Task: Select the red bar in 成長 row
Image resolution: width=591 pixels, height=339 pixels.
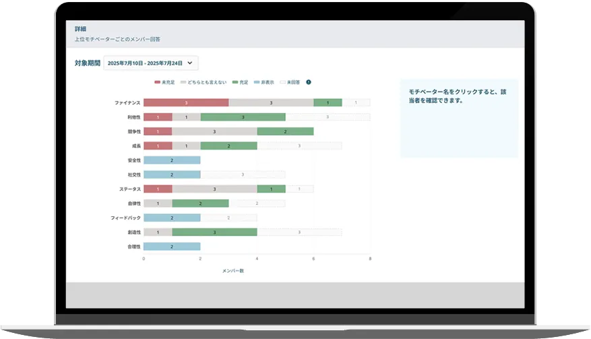Action: click(158, 146)
